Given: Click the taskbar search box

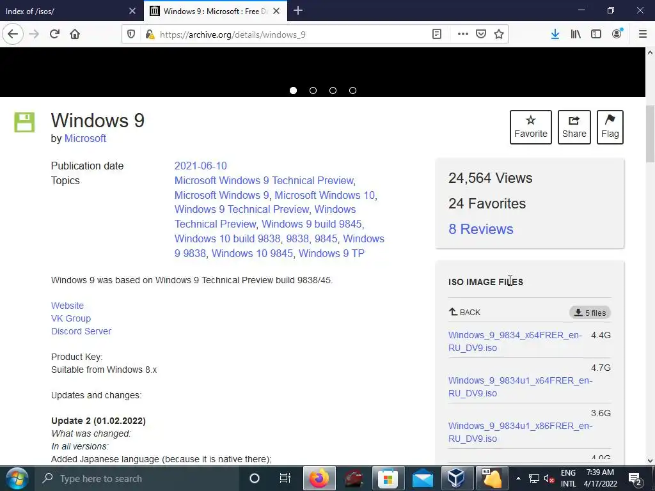Looking at the screenshot, I should click(x=136, y=478).
